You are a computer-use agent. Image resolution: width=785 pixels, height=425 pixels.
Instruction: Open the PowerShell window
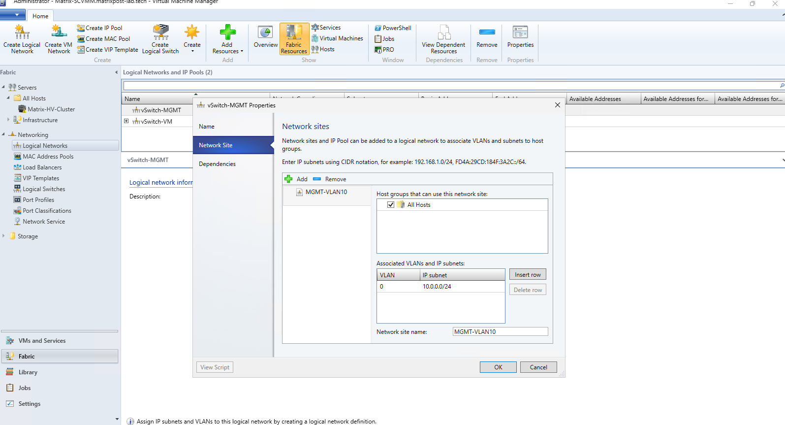coord(393,28)
